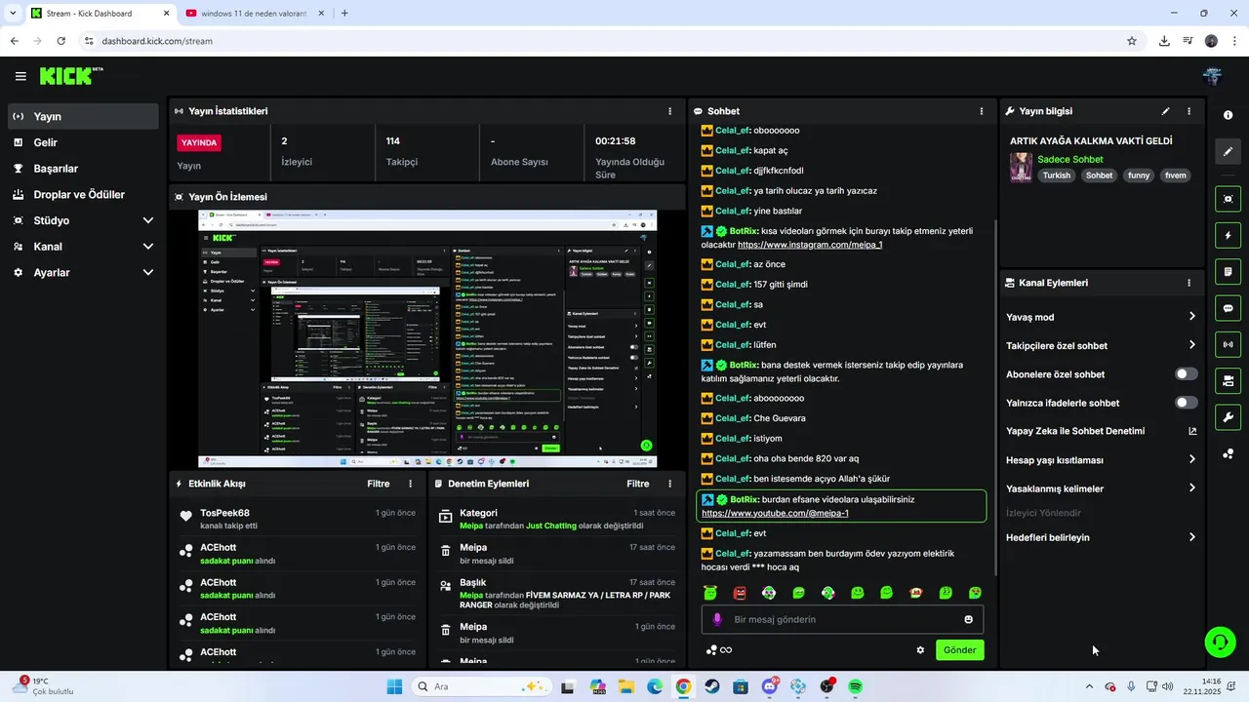Open Kanal Eylemleri panel options menu

coord(1189,283)
